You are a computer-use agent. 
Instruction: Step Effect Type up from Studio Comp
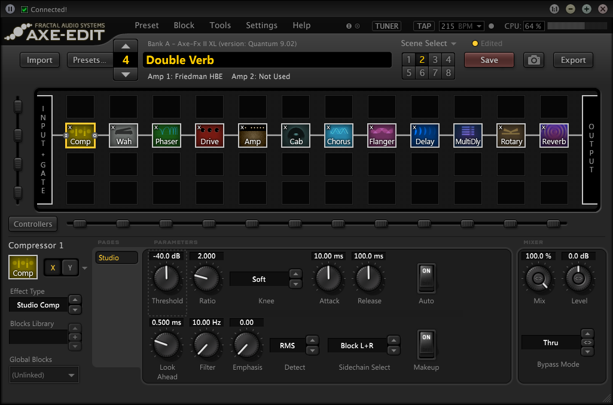75,300
